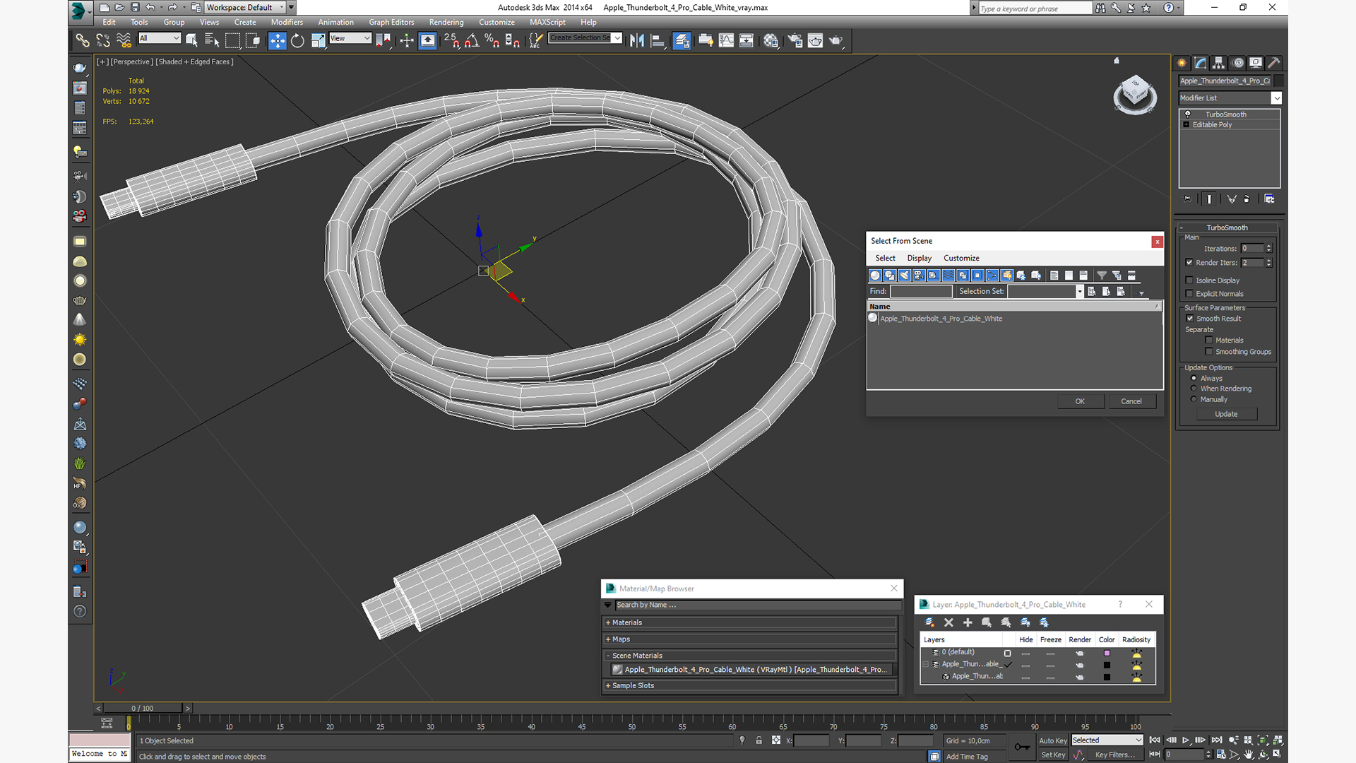Click Display Cameras filter in Select From Scene

[919, 276]
